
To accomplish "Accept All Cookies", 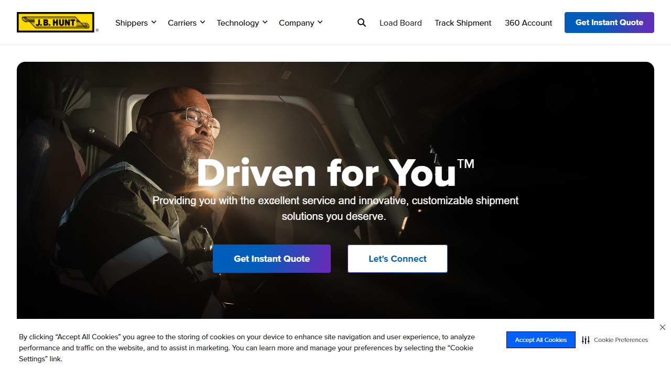I will point(540,340).
